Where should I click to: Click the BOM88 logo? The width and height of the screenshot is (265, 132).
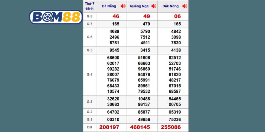(x=56, y=17)
